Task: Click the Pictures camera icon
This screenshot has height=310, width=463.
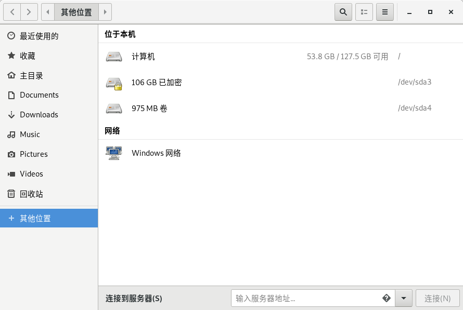Action: pos(11,154)
